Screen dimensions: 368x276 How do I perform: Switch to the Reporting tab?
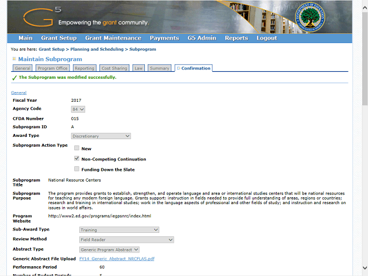[85, 68]
